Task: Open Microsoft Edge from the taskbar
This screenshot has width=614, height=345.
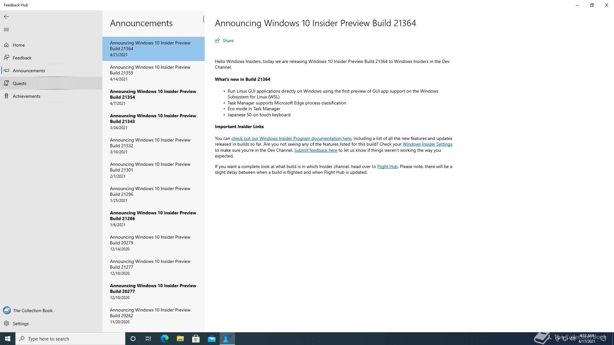Action: (165, 339)
